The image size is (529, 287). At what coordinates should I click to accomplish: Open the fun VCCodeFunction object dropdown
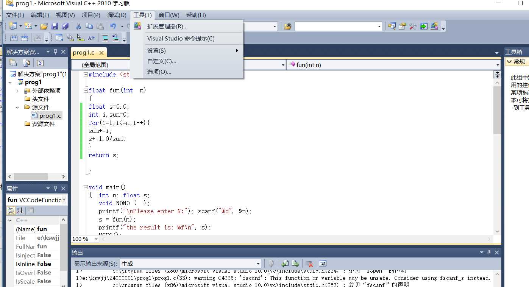click(64, 200)
